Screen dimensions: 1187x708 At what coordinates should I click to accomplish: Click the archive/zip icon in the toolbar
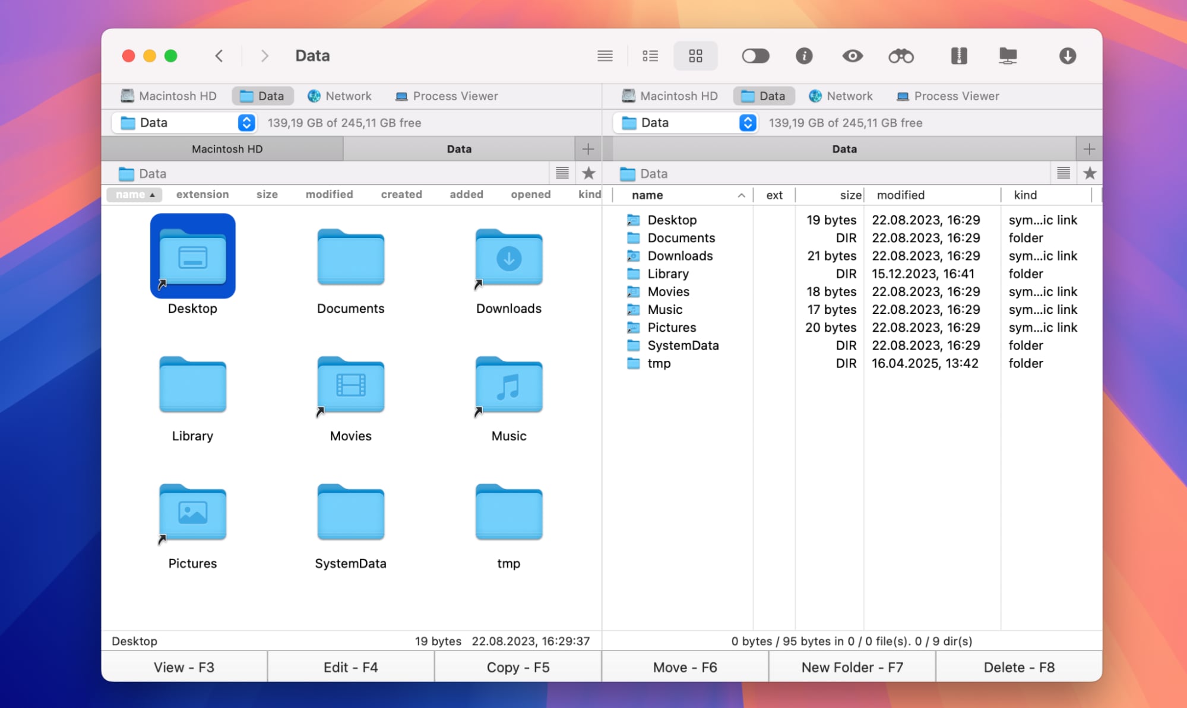pyautogui.click(x=958, y=56)
